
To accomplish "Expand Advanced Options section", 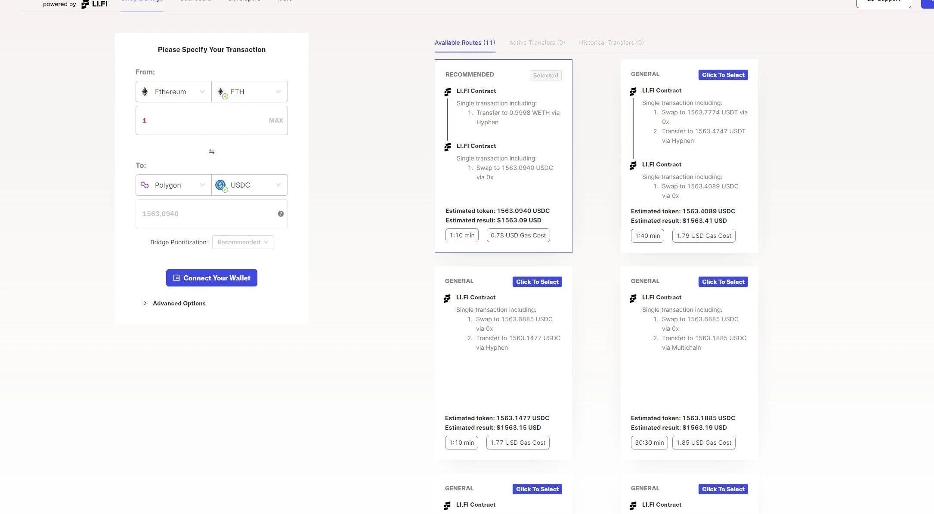I will [x=174, y=303].
